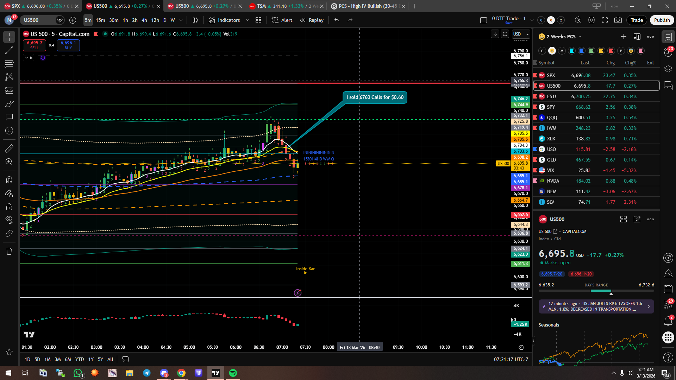Image resolution: width=676 pixels, height=380 pixels.
Task: Select the ruler measure tool
Action: (x=9, y=148)
